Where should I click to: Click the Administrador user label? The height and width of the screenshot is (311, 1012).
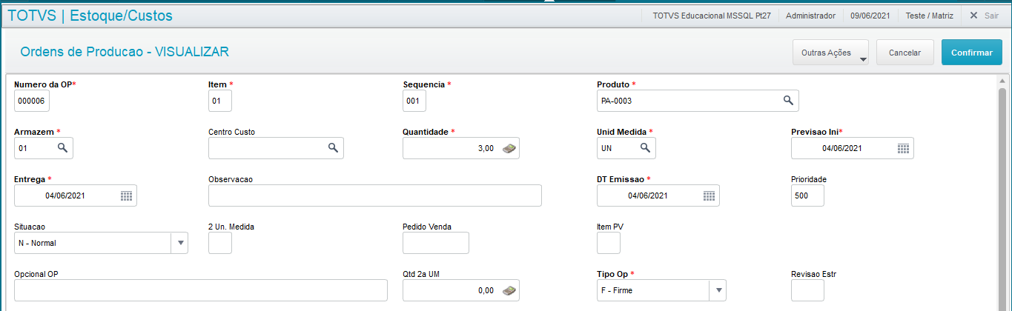tap(810, 16)
